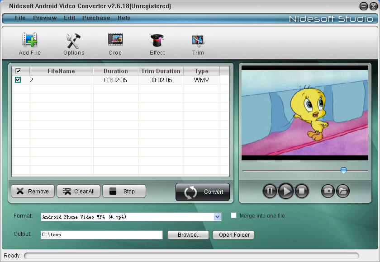
Task: Take a snapshot with the camera icon
Action: pos(328,191)
